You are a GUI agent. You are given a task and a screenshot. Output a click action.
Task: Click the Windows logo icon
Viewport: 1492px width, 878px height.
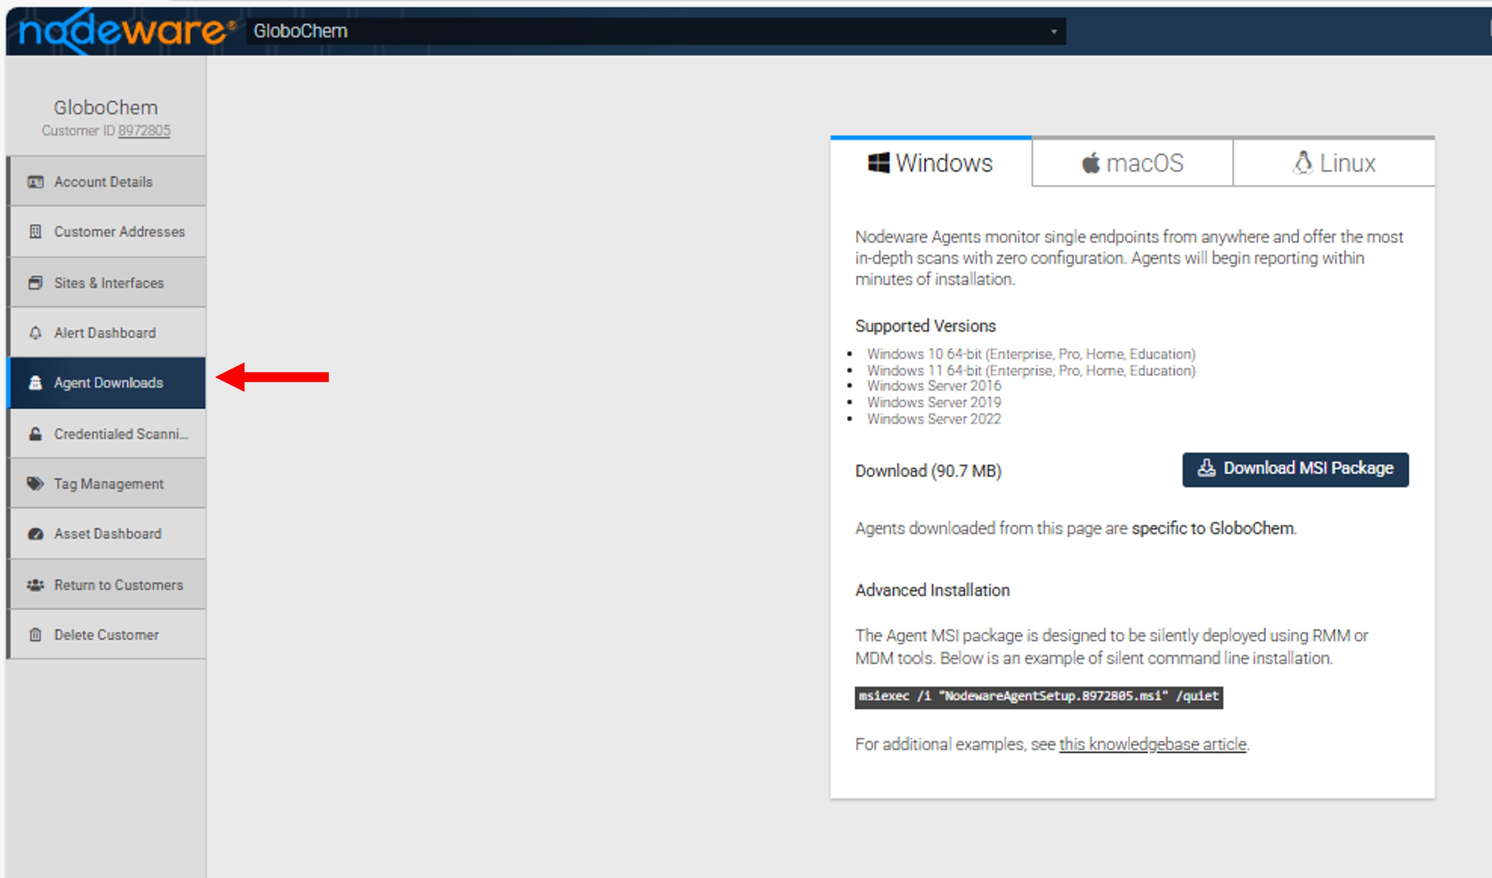tap(879, 163)
